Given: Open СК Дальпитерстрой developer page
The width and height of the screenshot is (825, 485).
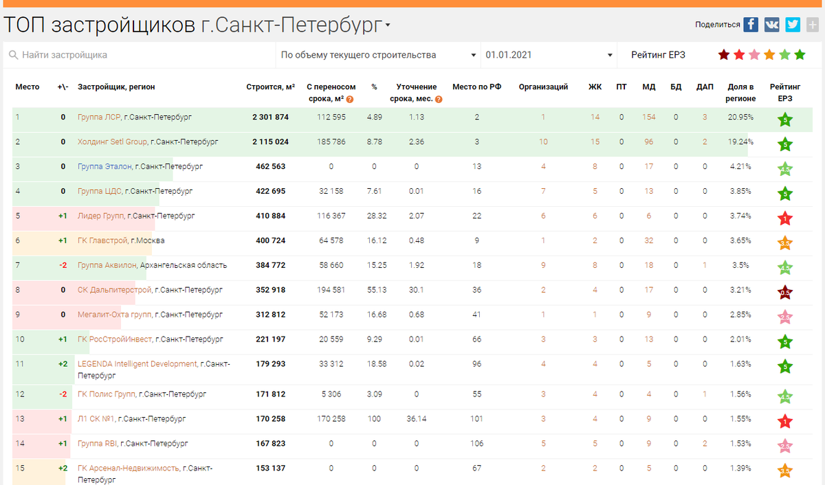Looking at the screenshot, I should click(x=115, y=291).
